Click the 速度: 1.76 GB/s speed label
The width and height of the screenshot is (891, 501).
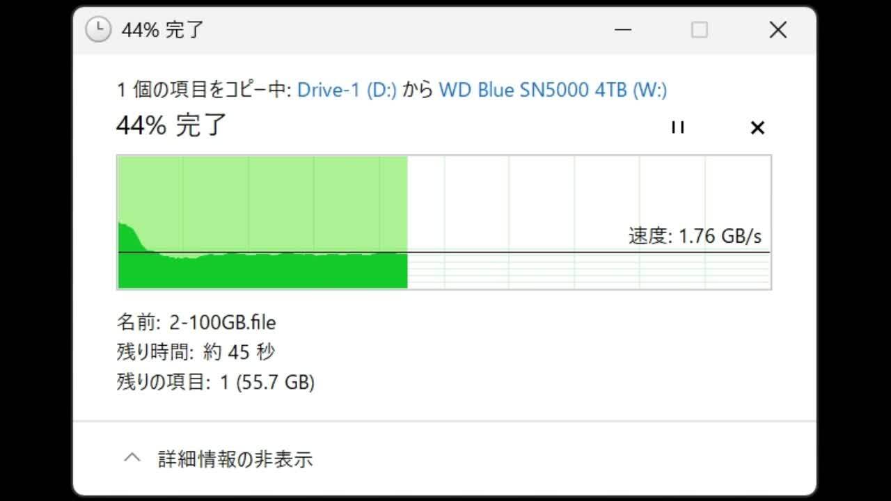tap(695, 236)
